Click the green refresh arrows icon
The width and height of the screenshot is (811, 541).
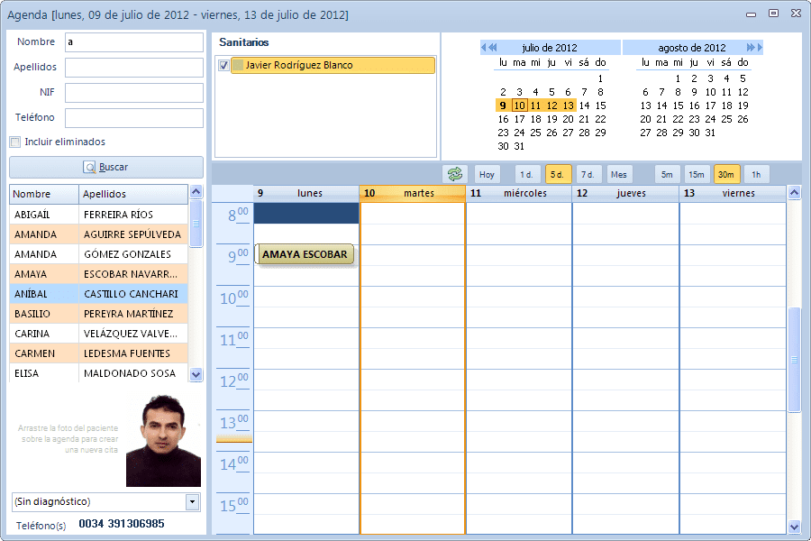click(455, 174)
